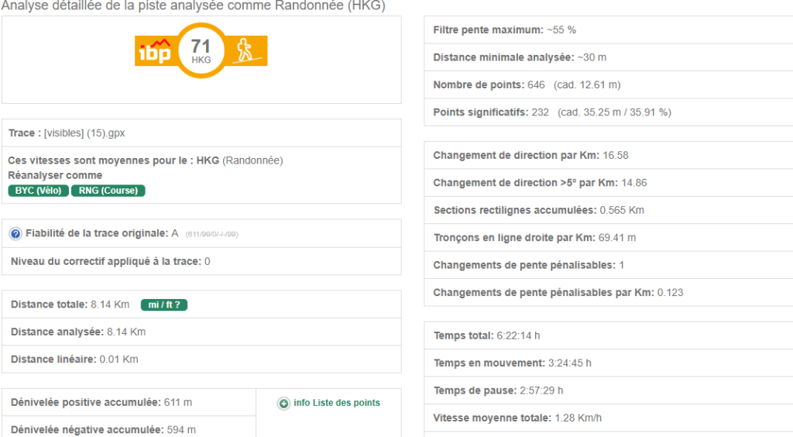This screenshot has height=437, width=793.
Task: Click the hiker icon on the badge
Action: pyautogui.click(x=247, y=50)
